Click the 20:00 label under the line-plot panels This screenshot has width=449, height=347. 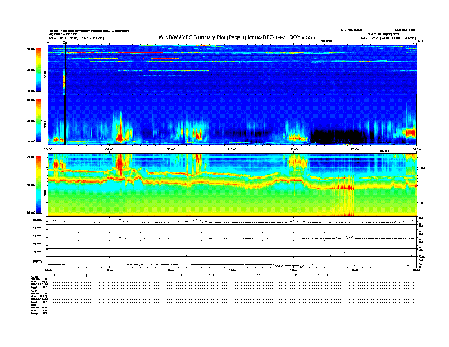[355, 270]
